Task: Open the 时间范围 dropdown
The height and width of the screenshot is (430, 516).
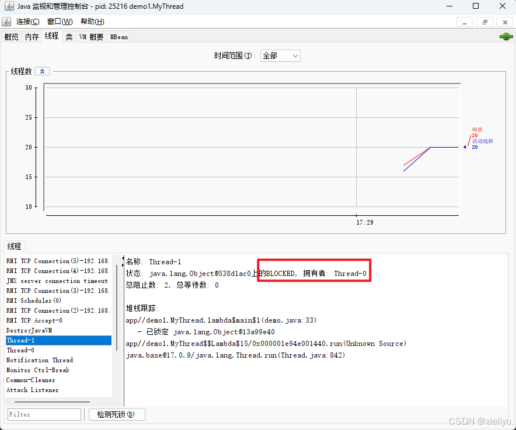Action: (x=280, y=55)
